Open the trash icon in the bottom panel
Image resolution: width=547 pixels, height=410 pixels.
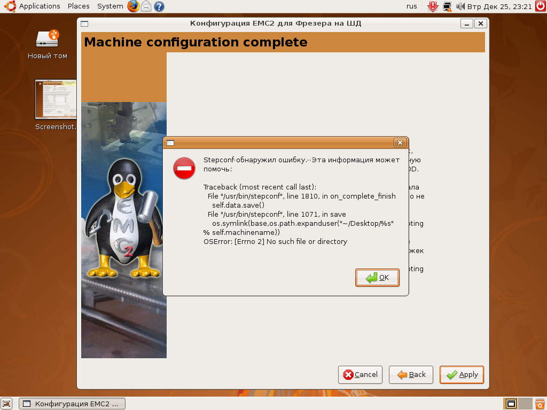click(540, 404)
